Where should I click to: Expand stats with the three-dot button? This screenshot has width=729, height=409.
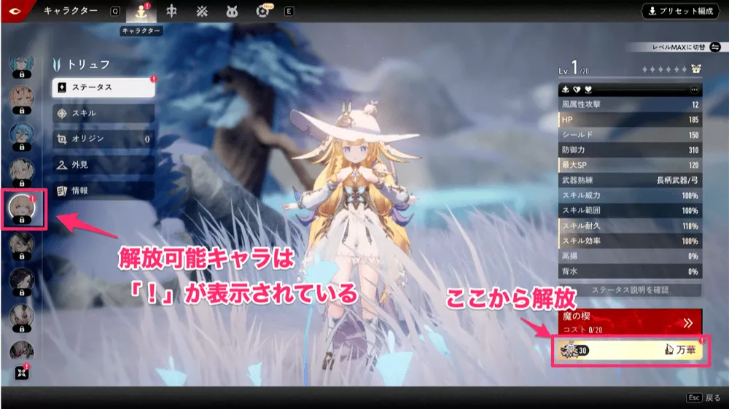pyautogui.click(x=694, y=90)
